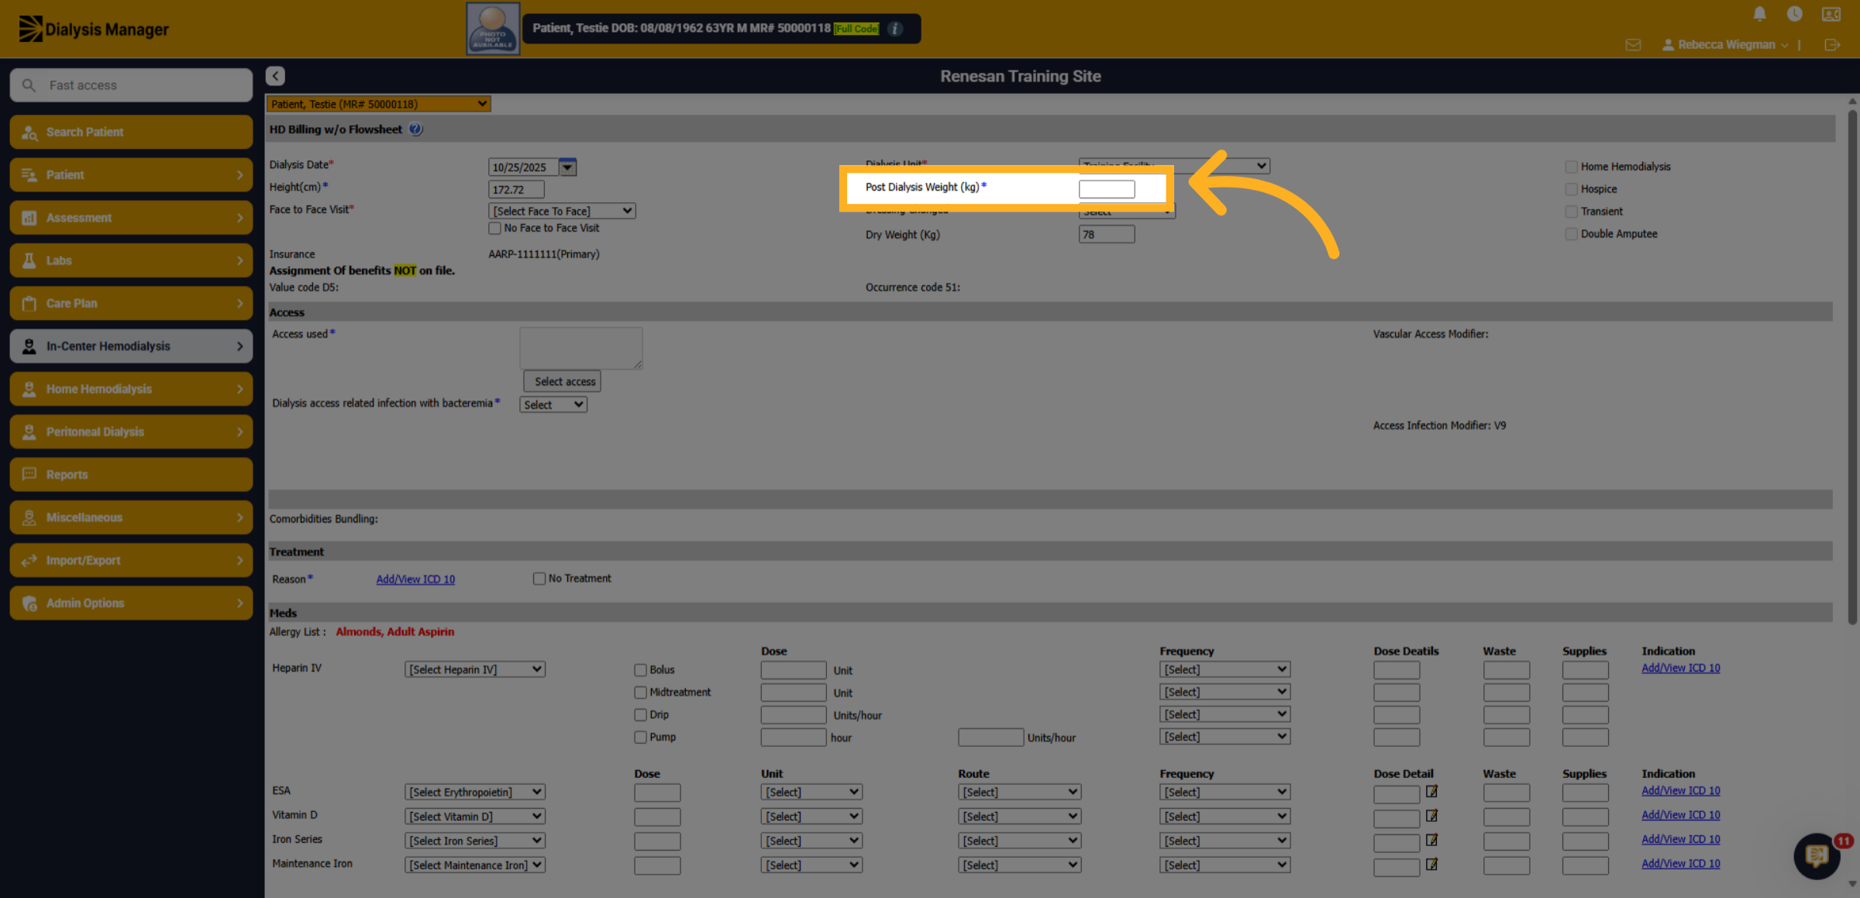The height and width of the screenshot is (898, 1860).
Task: Click the logout icon beside the user name
Action: pyautogui.click(x=1832, y=45)
